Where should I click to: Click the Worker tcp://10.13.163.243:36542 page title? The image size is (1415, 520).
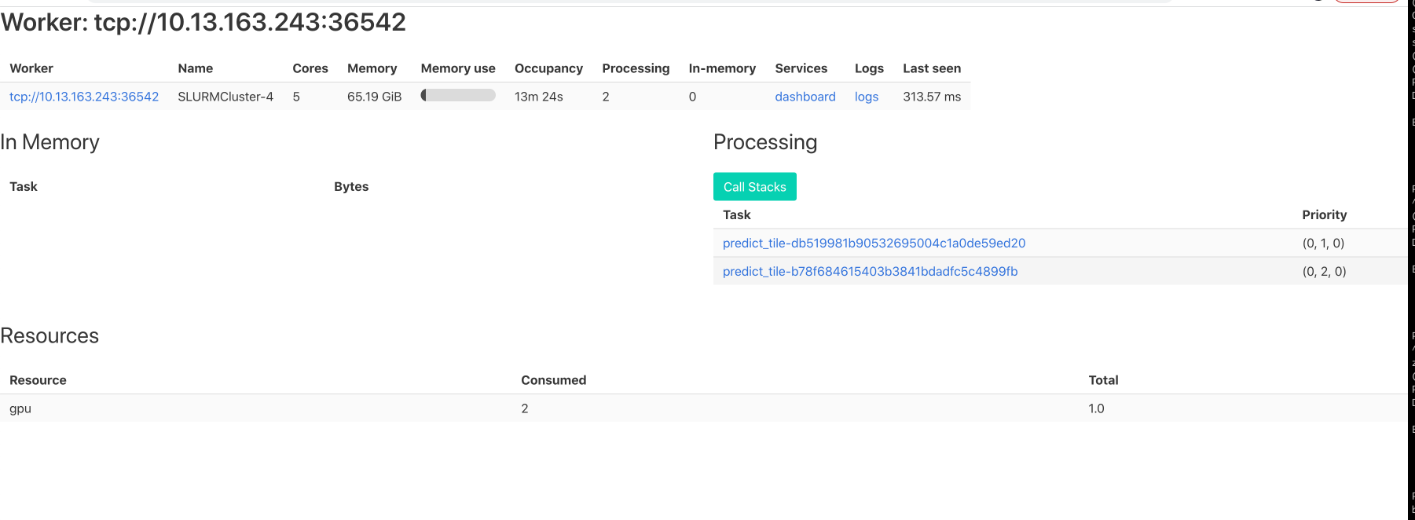[x=203, y=22]
